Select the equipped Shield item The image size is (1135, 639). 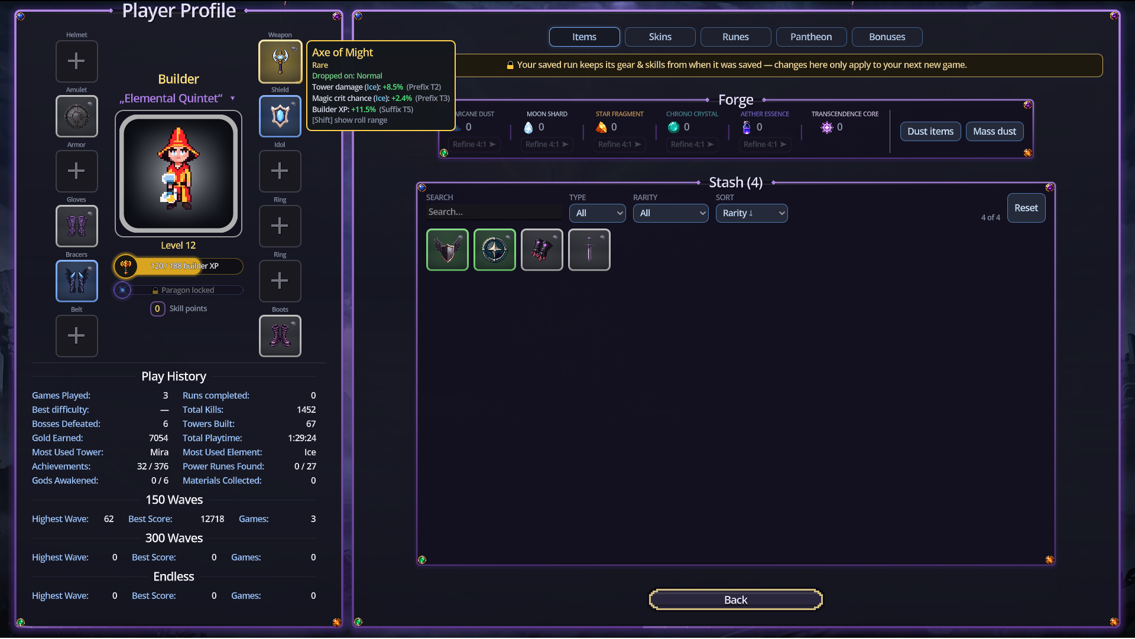point(280,116)
